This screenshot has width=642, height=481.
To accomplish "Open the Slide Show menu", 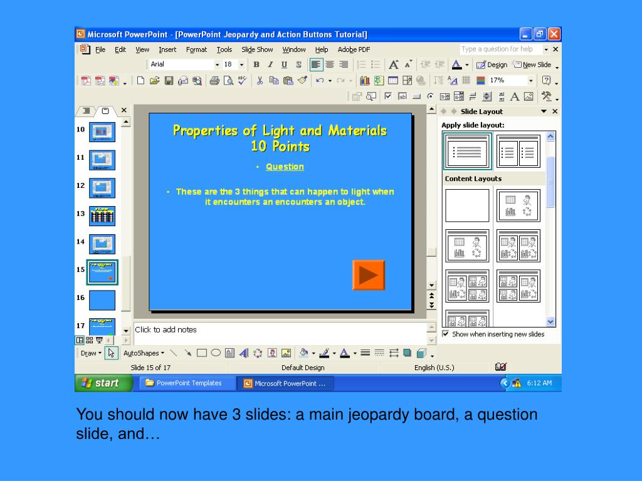I will coord(257,49).
